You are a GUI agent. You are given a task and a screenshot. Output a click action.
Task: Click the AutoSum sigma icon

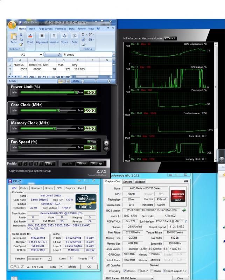pyautogui.click(x=83, y=34)
